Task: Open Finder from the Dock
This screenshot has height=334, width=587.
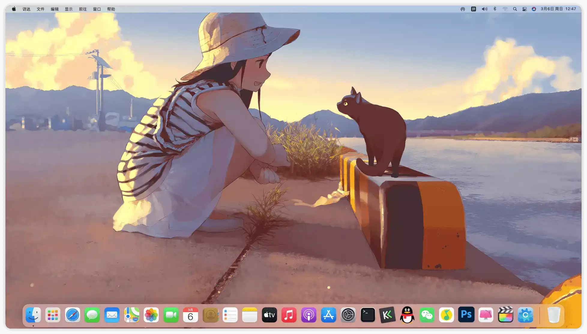Action: coord(33,315)
